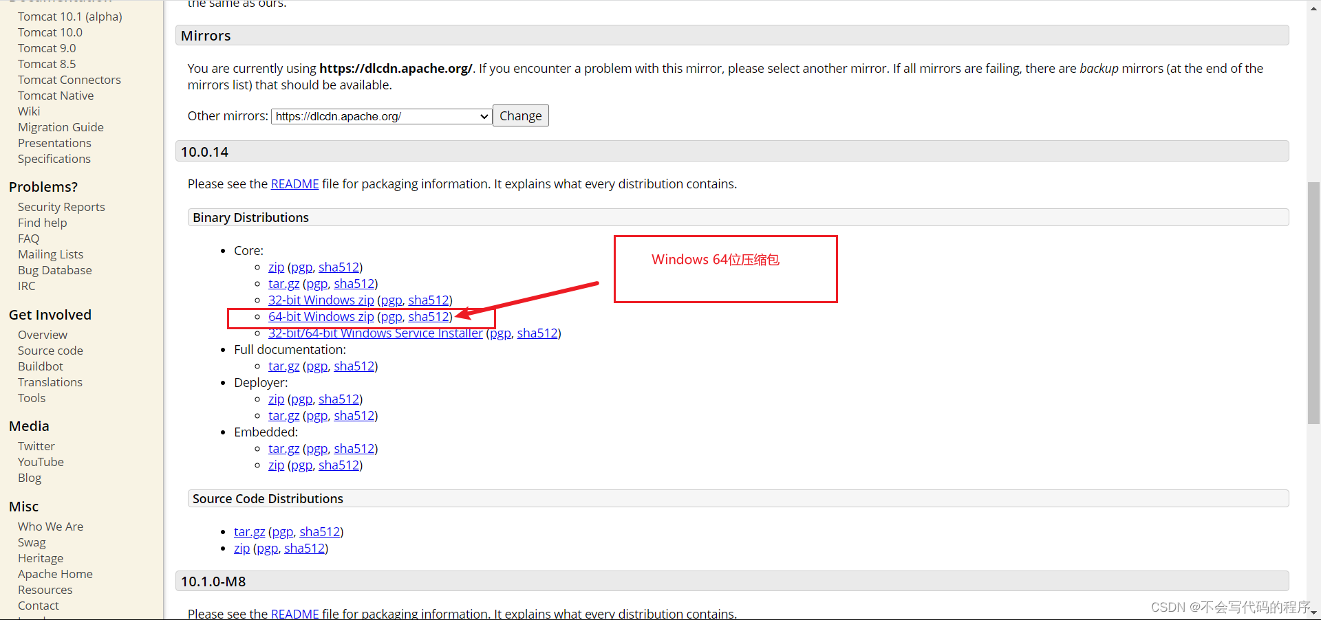Download the source code zip
1321x620 pixels.
241,548
